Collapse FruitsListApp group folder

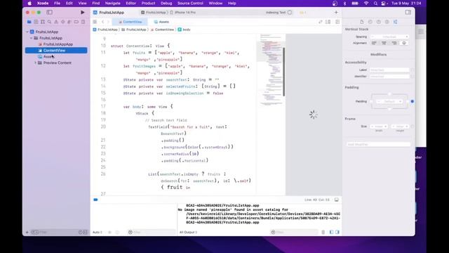click(x=31, y=38)
